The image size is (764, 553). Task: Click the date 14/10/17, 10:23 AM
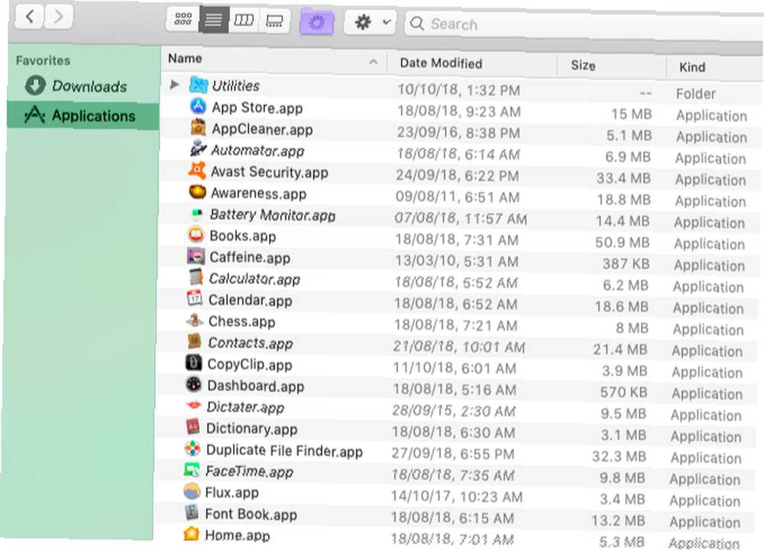pos(457,497)
